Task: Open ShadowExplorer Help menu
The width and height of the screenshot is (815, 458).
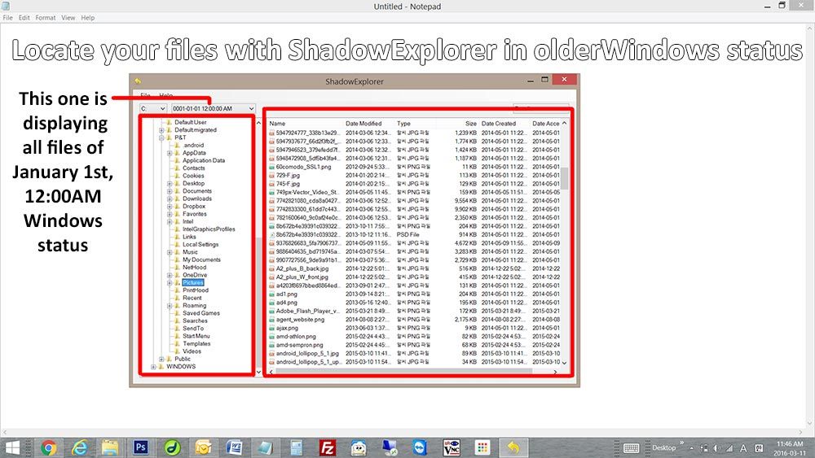Action: point(166,95)
